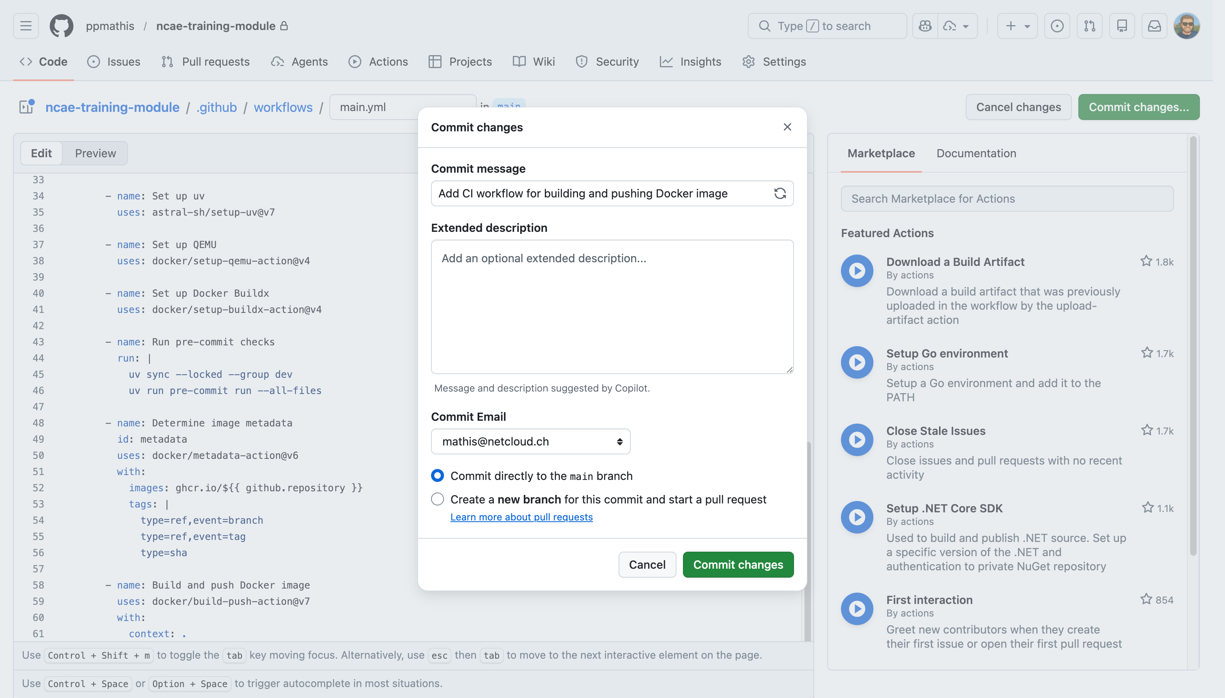The height and width of the screenshot is (698, 1225).
Task: Star the Setup .NET Core SDK action
Action: click(x=1147, y=507)
